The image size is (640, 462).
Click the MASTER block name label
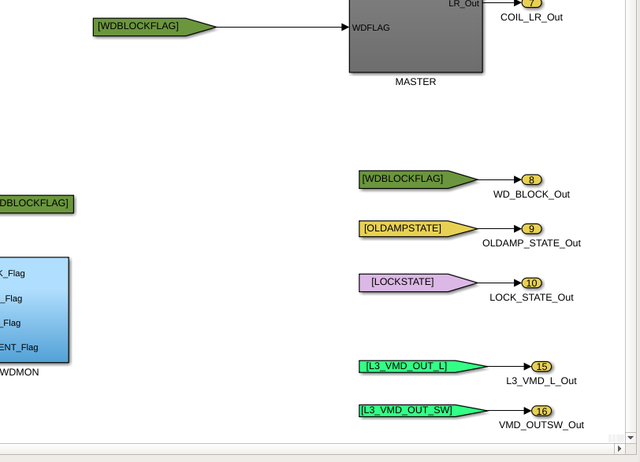tap(415, 82)
